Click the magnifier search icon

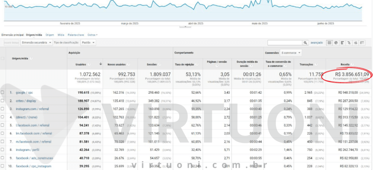(305, 43)
